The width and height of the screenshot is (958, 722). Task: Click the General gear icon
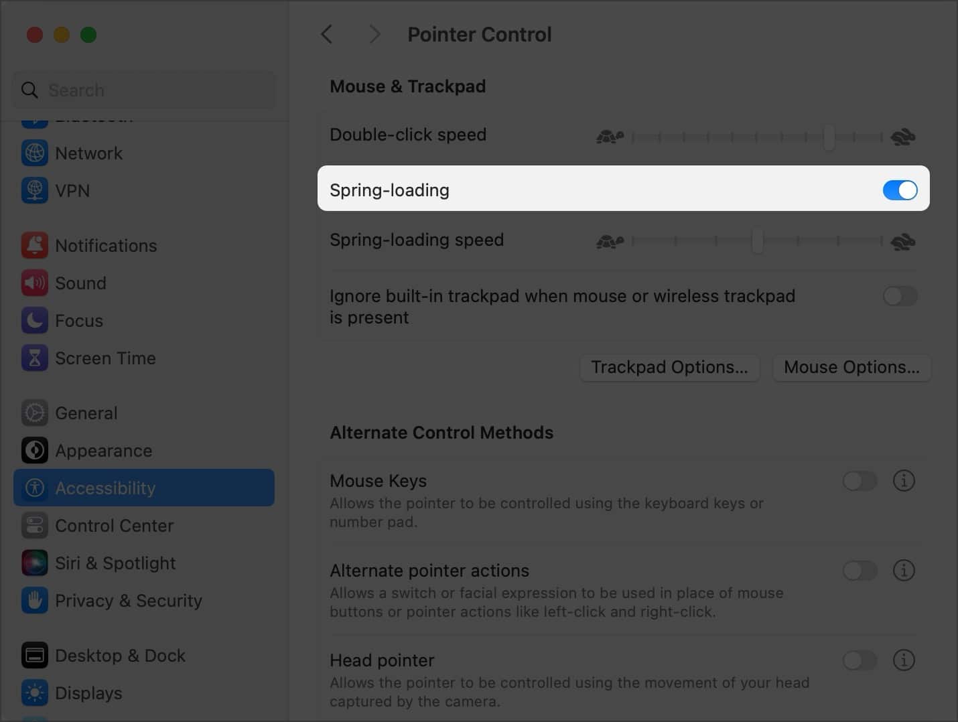(x=34, y=413)
